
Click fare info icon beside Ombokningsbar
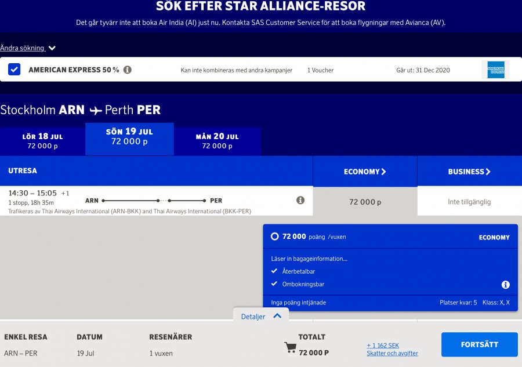(505, 285)
